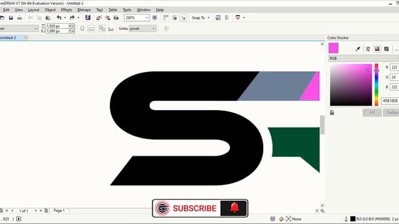Screen dimensions: 399x224
Task: Open the Layout menu
Action: (x=34, y=10)
